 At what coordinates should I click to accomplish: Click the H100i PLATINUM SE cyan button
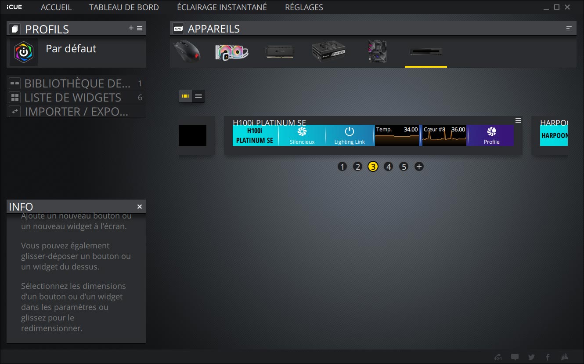[255, 135]
